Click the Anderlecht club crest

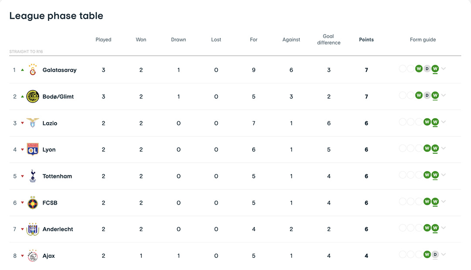[33, 229]
